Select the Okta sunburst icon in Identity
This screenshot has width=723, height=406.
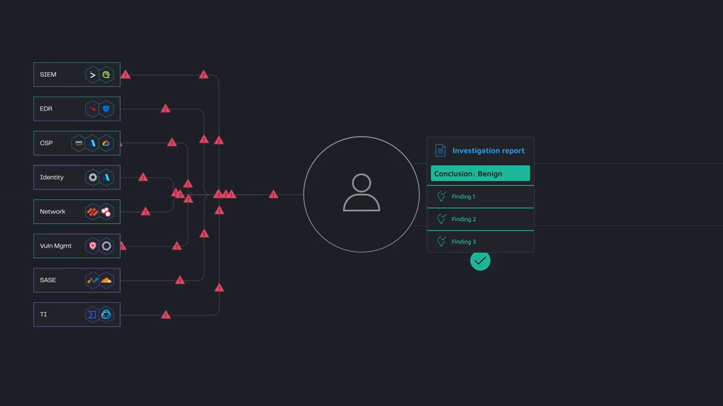[93, 178]
